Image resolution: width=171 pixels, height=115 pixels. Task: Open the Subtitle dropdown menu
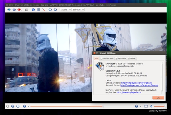tap(78, 10)
